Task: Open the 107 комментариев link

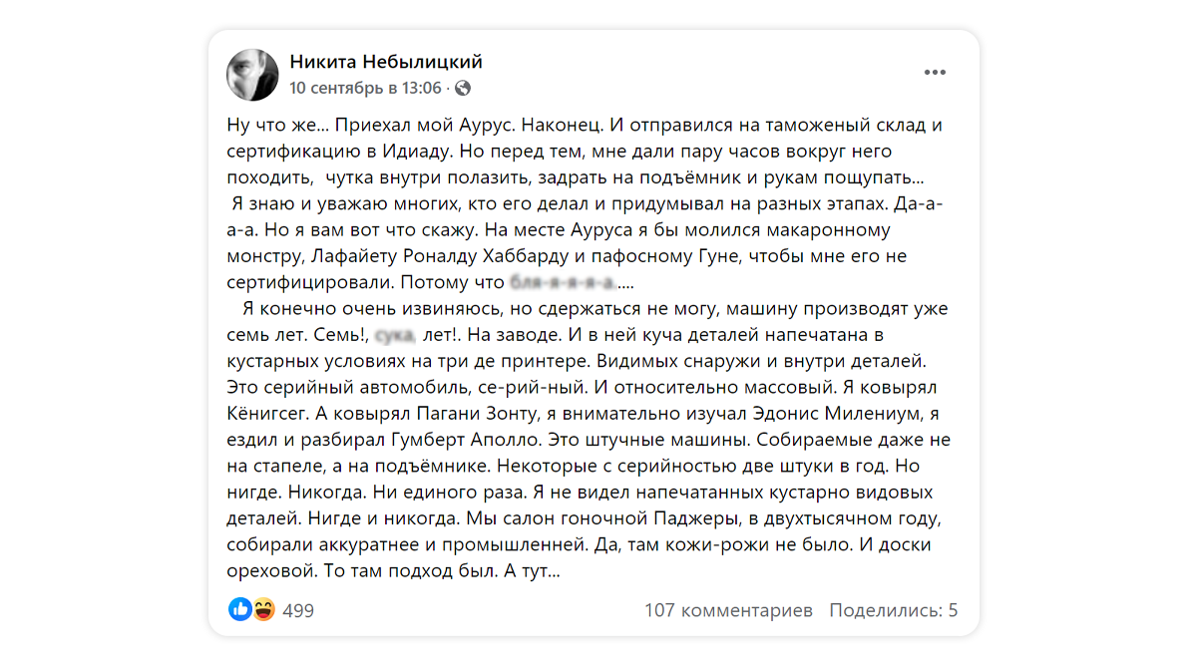Action: (x=728, y=610)
